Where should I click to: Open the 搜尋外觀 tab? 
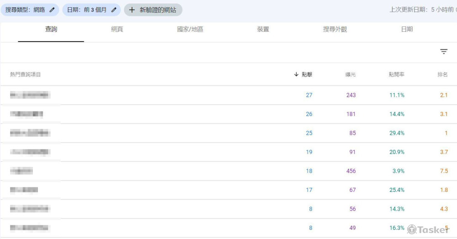click(335, 29)
